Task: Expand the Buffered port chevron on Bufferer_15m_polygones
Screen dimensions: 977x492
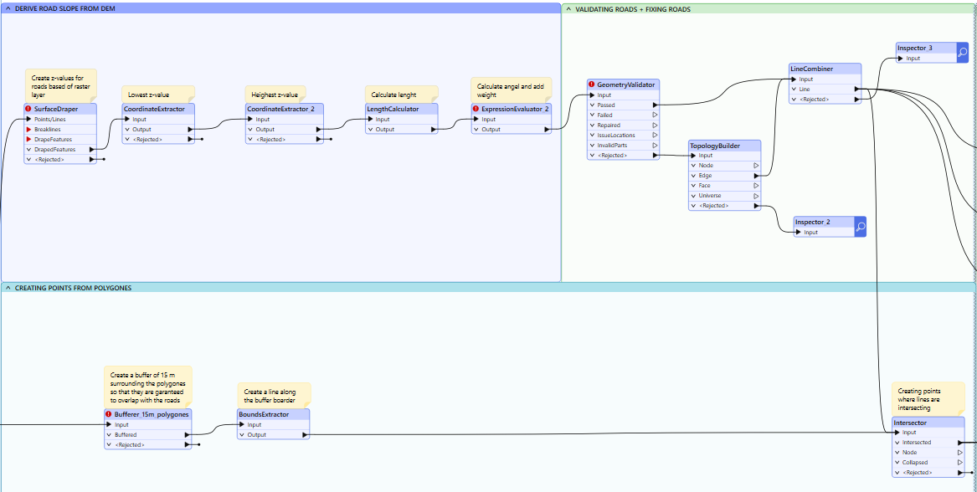Action: (x=109, y=435)
